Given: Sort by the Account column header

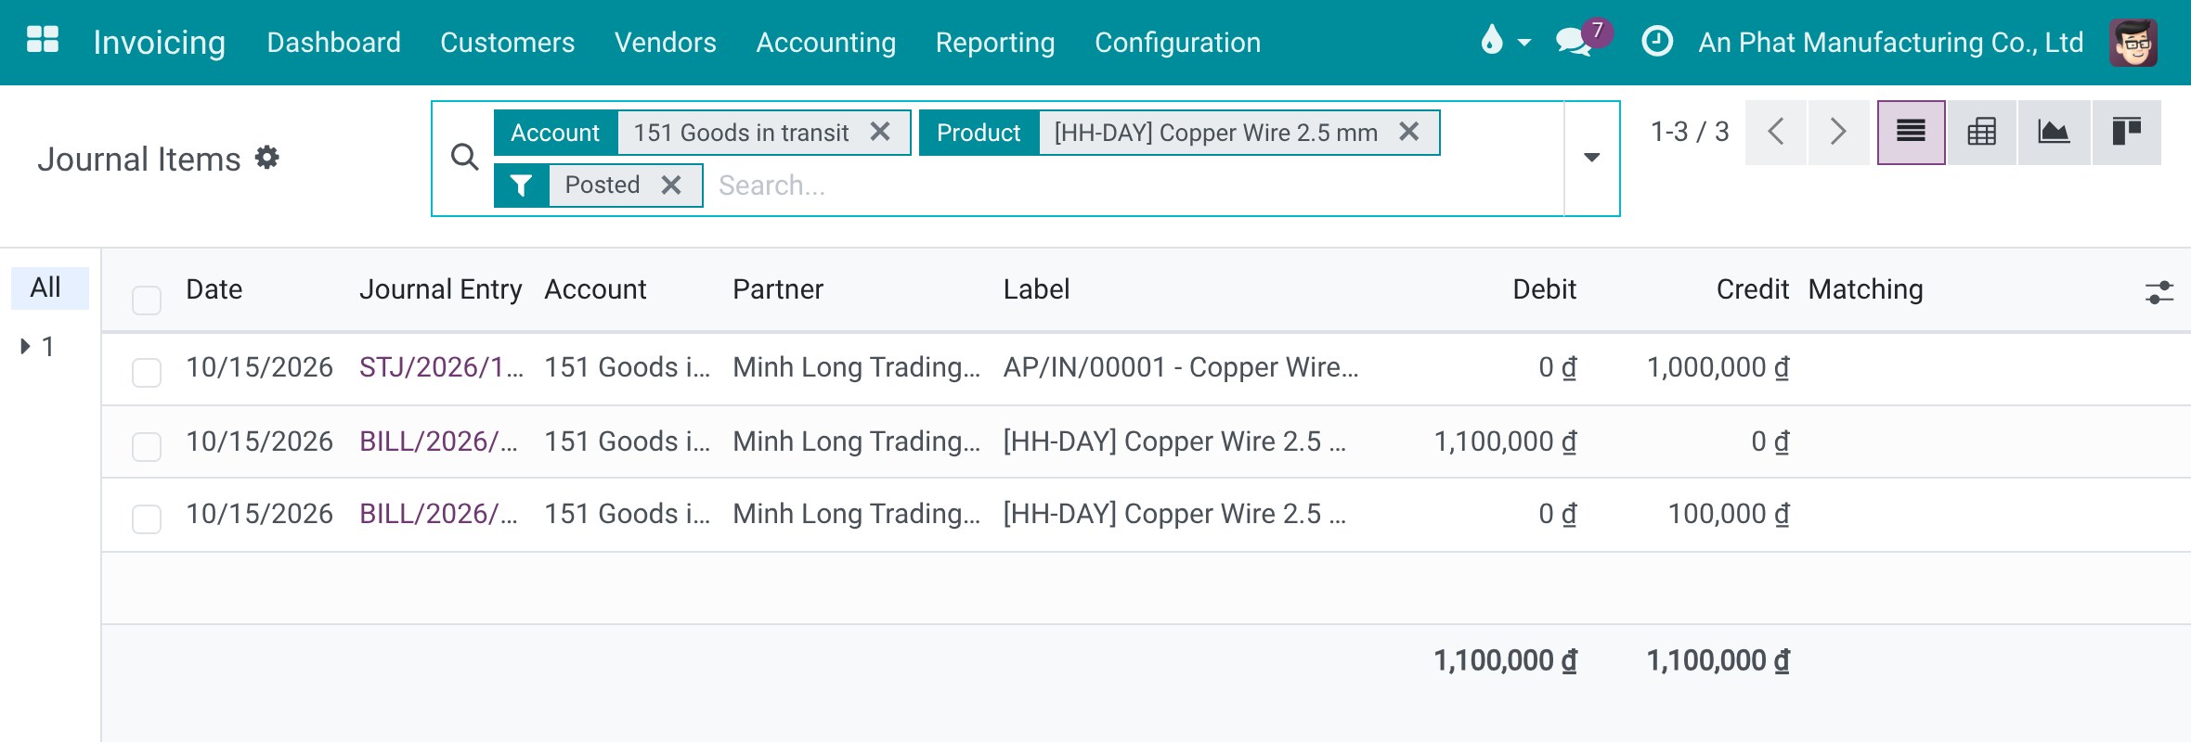Looking at the screenshot, I should click(595, 289).
